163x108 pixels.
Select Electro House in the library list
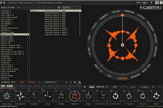coord(7,39)
